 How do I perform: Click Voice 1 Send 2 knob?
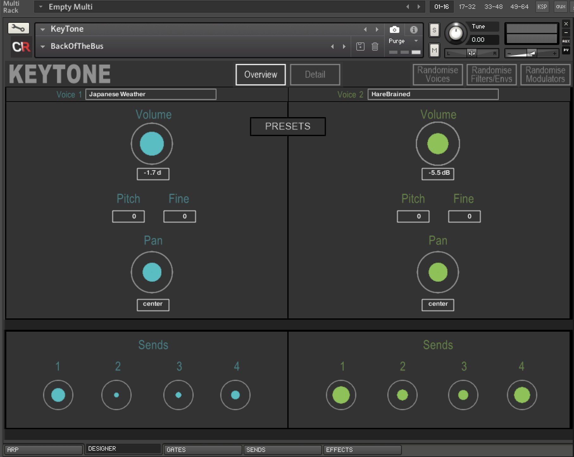[x=116, y=395]
